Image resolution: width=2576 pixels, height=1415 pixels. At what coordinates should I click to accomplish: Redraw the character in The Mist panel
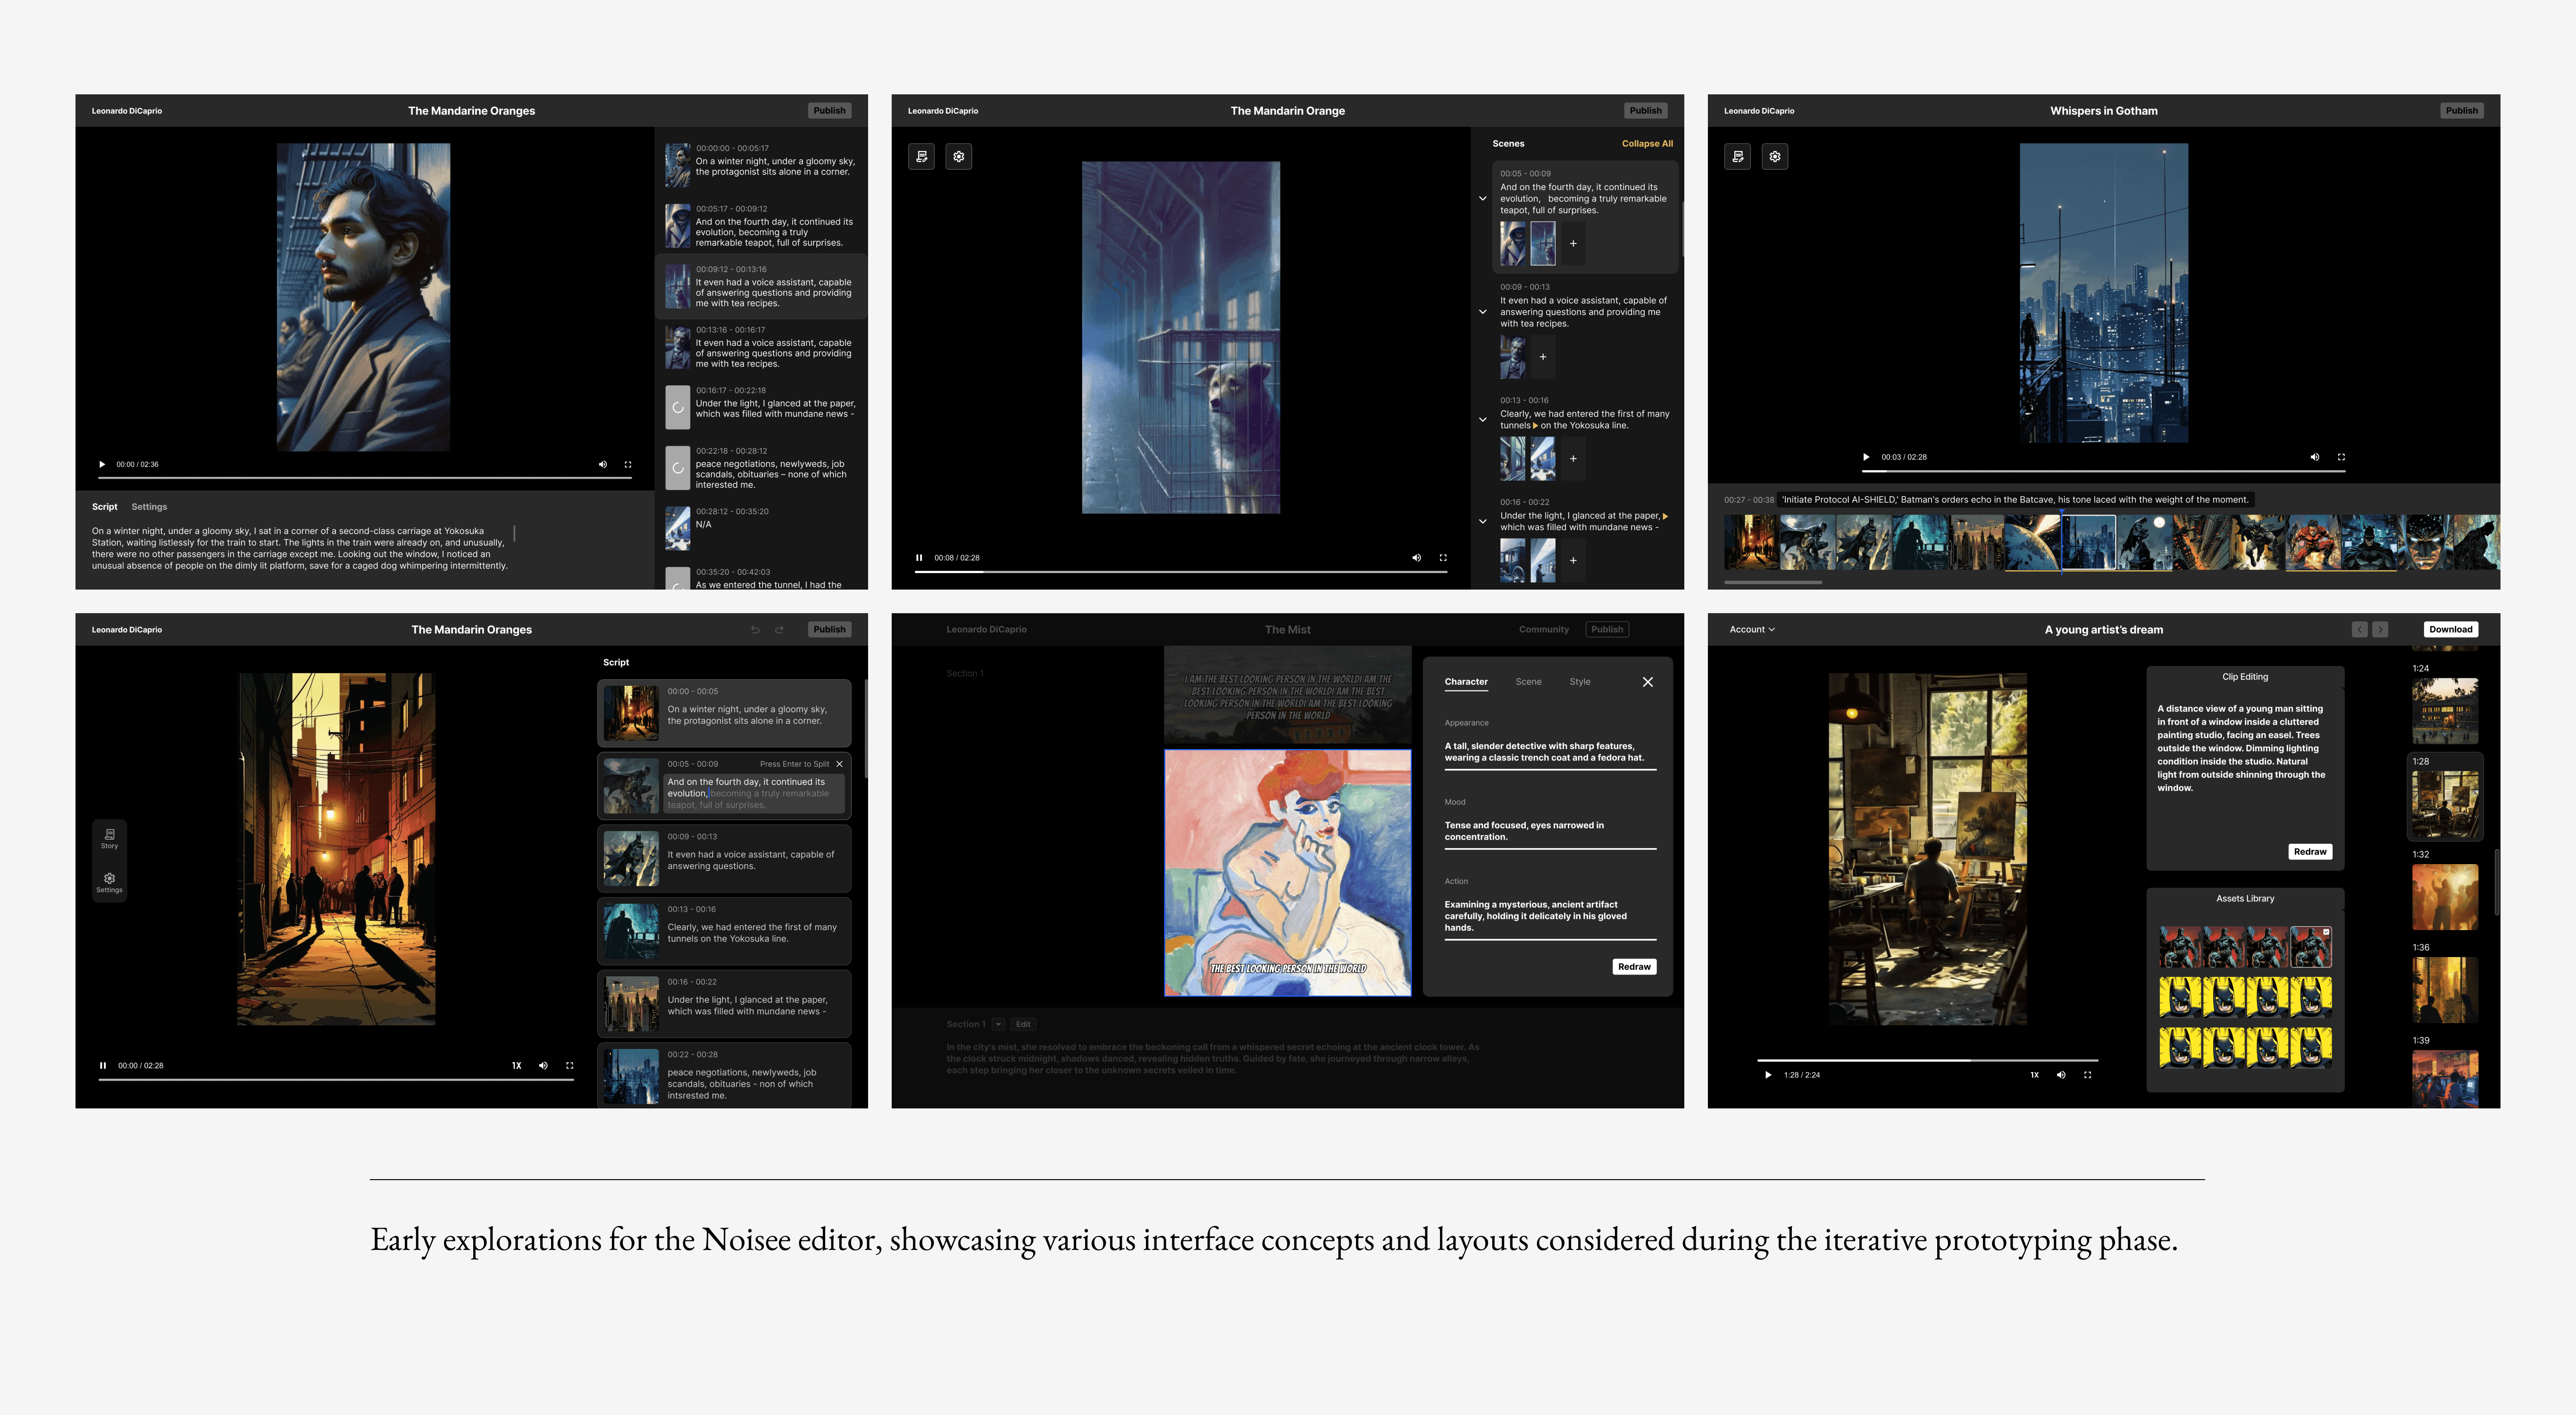(1634, 967)
